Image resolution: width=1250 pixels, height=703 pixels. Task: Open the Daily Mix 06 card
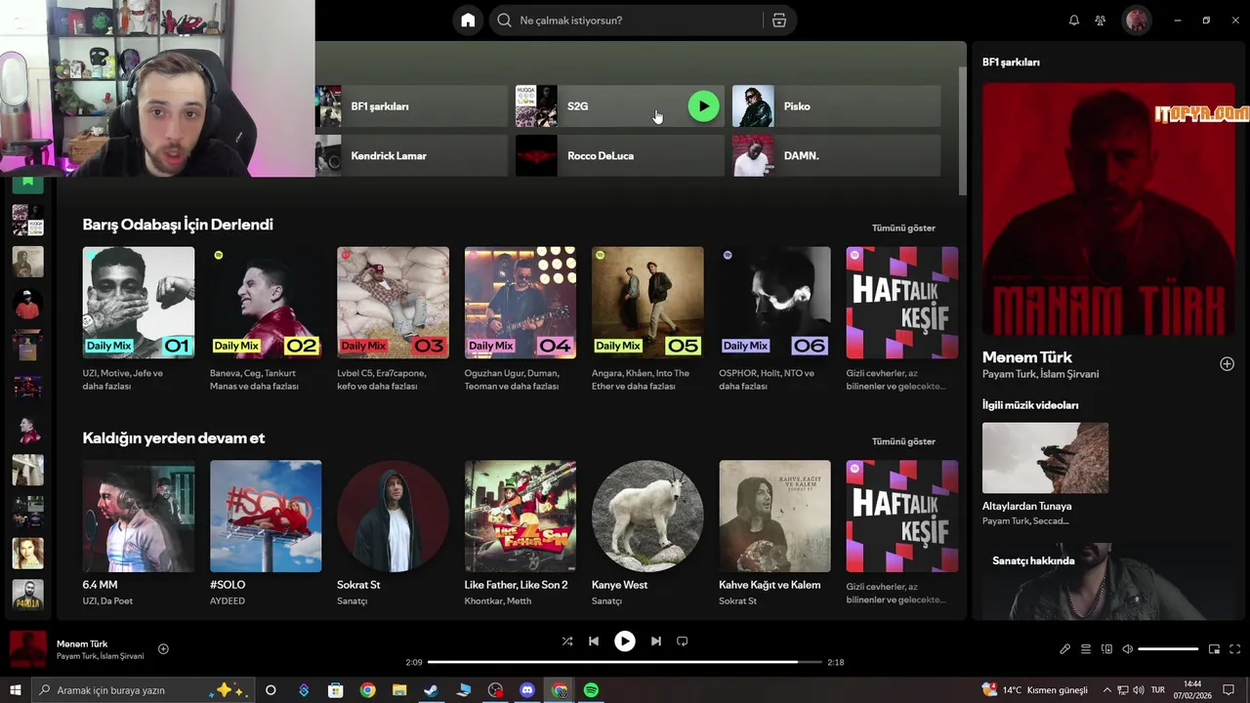click(x=774, y=319)
